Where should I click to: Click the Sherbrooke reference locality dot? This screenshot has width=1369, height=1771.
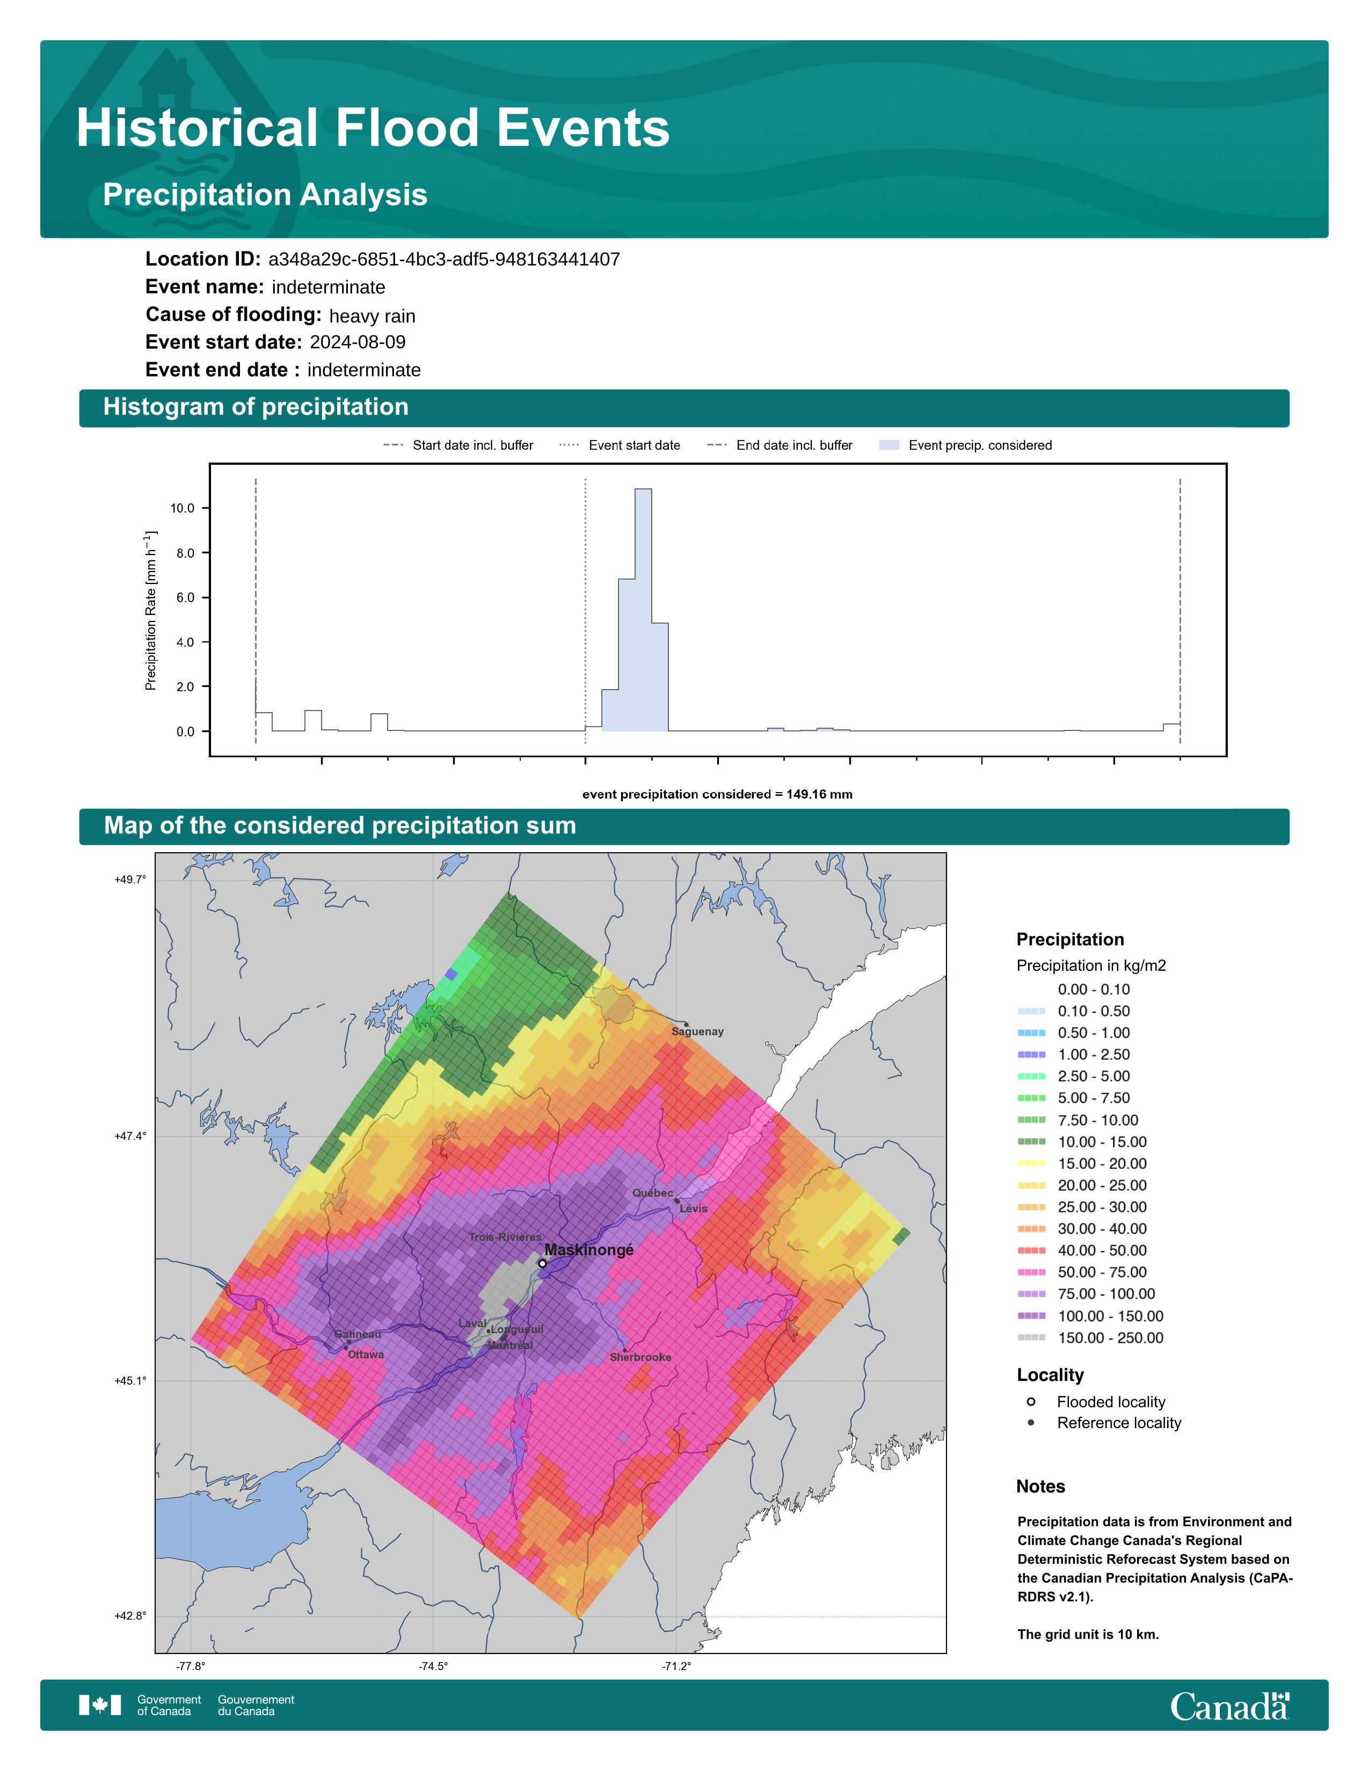(x=624, y=1350)
